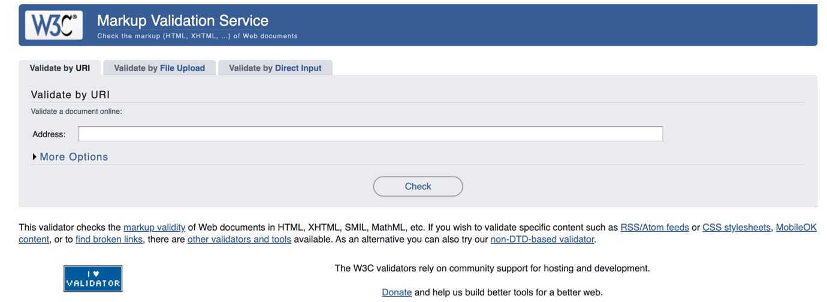Open the Validate by Direct Input tab
Screen dimensions: 827x302
point(275,68)
